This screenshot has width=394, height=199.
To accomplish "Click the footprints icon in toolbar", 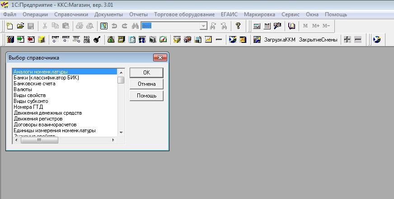I will click(142, 40).
